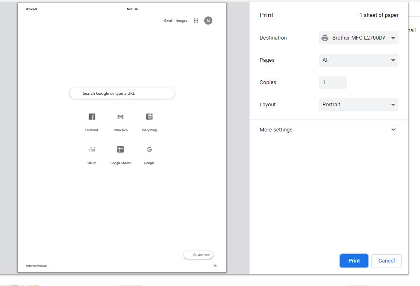420x286 pixels.
Task: Select the Everything shortcut icon
Action: click(149, 117)
